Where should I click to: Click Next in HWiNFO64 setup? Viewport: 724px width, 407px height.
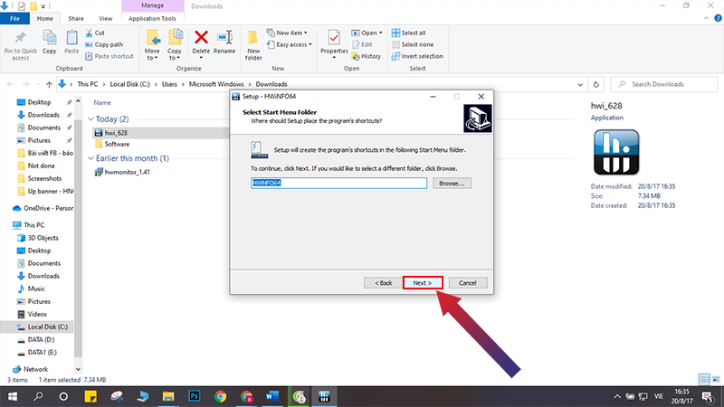423,283
